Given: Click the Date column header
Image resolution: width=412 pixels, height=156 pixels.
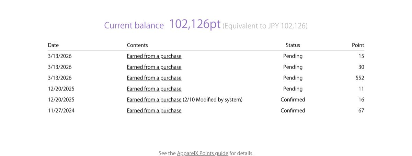Looking at the screenshot, I should tap(53, 45).
